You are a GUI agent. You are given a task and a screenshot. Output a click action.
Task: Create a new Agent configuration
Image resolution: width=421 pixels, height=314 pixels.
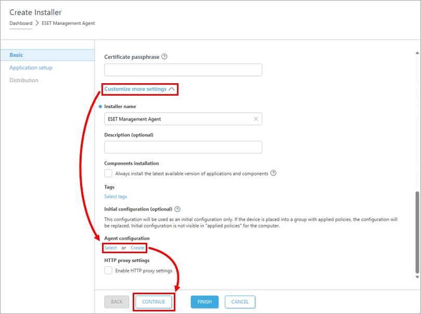[x=137, y=248]
